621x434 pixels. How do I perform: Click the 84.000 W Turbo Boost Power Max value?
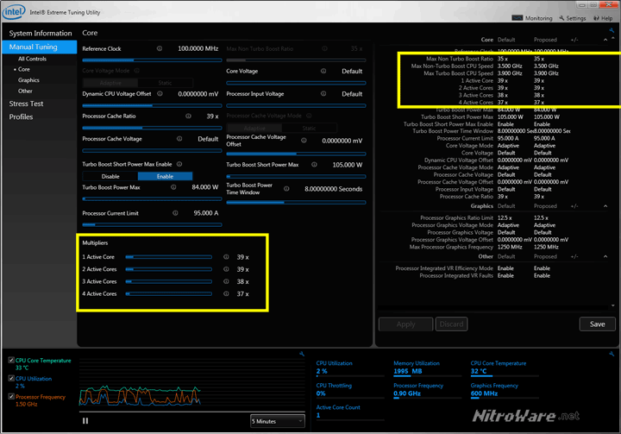204,187
